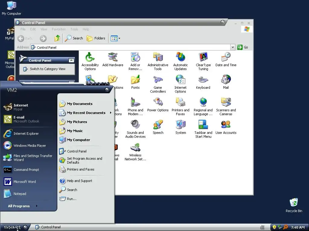Viewport: 309px width, 231px height.
Task: Open the Fonts folder icon
Action: [135, 82]
